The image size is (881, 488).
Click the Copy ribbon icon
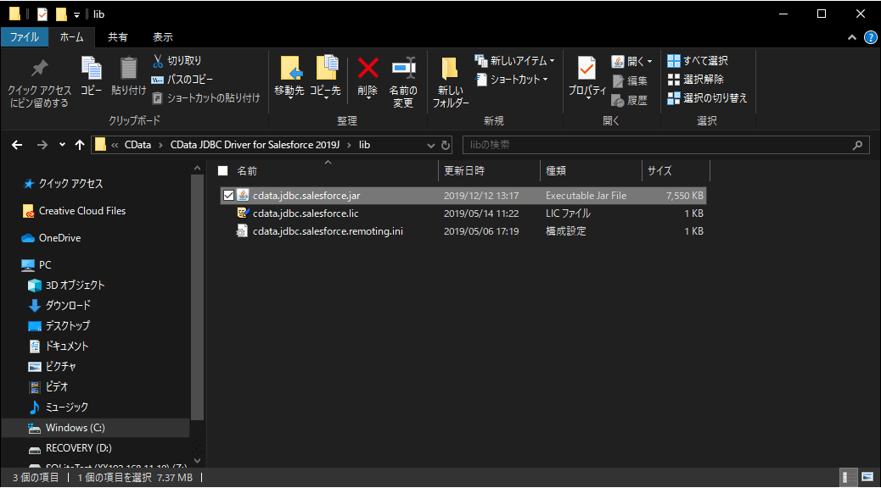coord(91,76)
